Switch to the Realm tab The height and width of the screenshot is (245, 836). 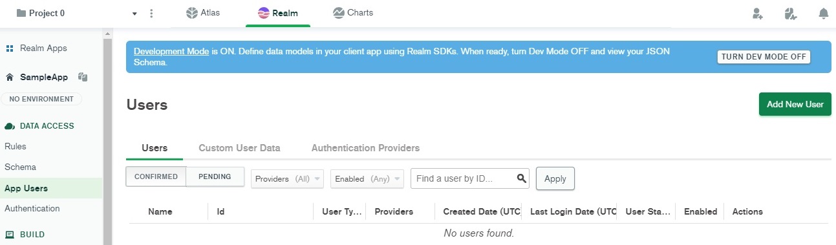tap(277, 13)
